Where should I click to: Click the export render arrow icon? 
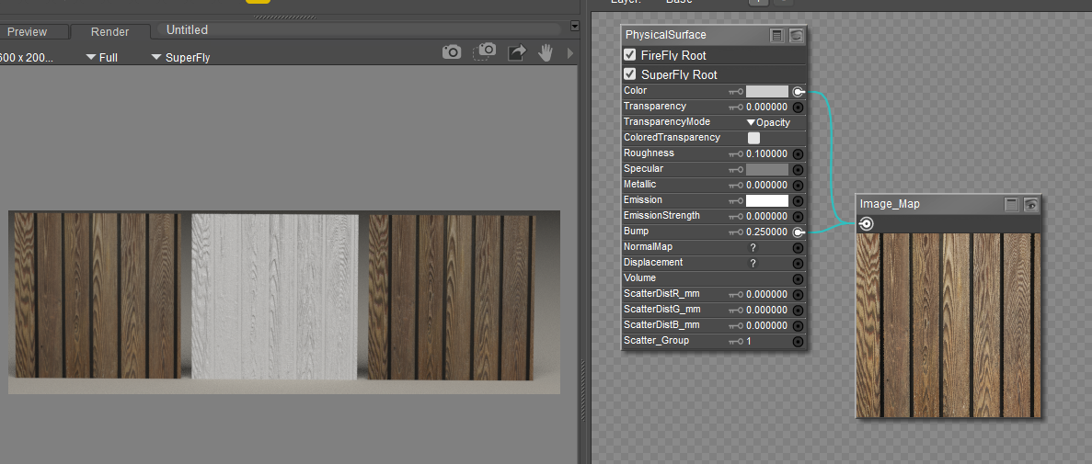point(516,53)
